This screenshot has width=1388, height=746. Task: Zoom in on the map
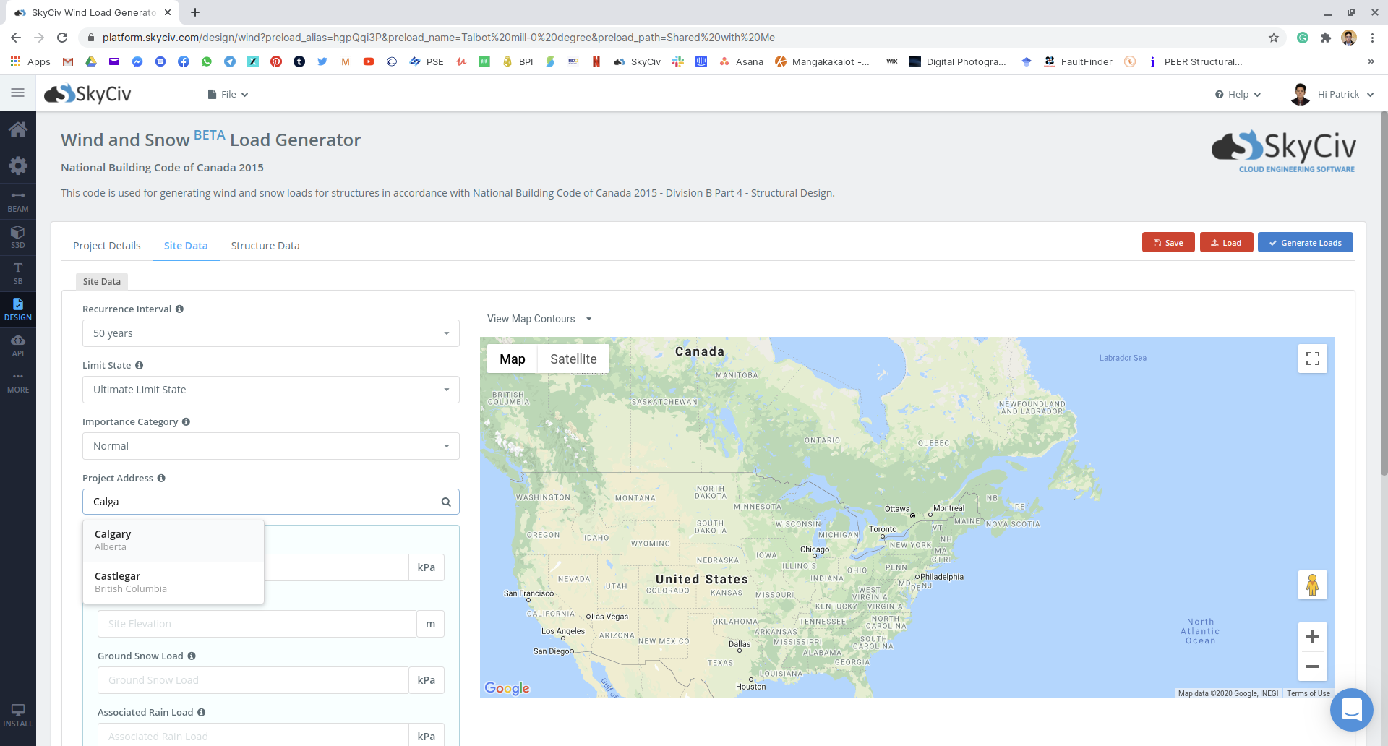1312,637
